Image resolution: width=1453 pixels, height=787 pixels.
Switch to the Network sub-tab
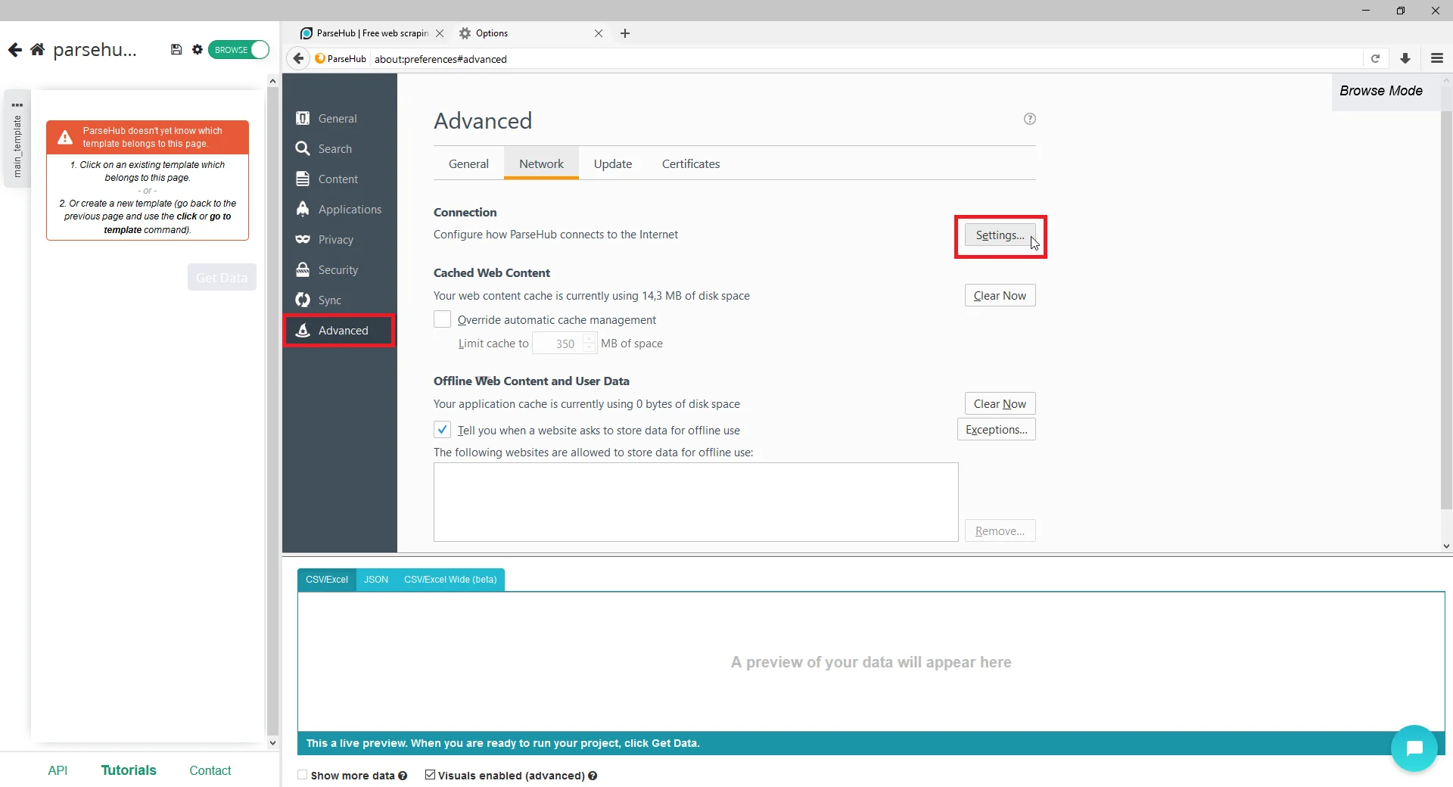coord(541,164)
